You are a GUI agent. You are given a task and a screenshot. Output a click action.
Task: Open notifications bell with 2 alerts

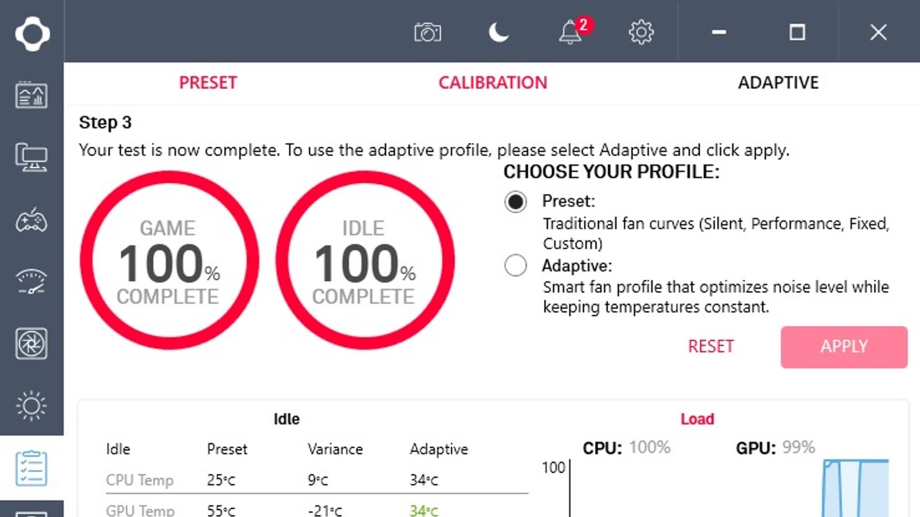(570, 32)
